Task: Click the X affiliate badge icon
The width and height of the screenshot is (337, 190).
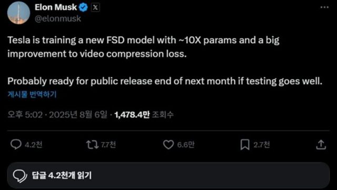Action: (95, 7)
